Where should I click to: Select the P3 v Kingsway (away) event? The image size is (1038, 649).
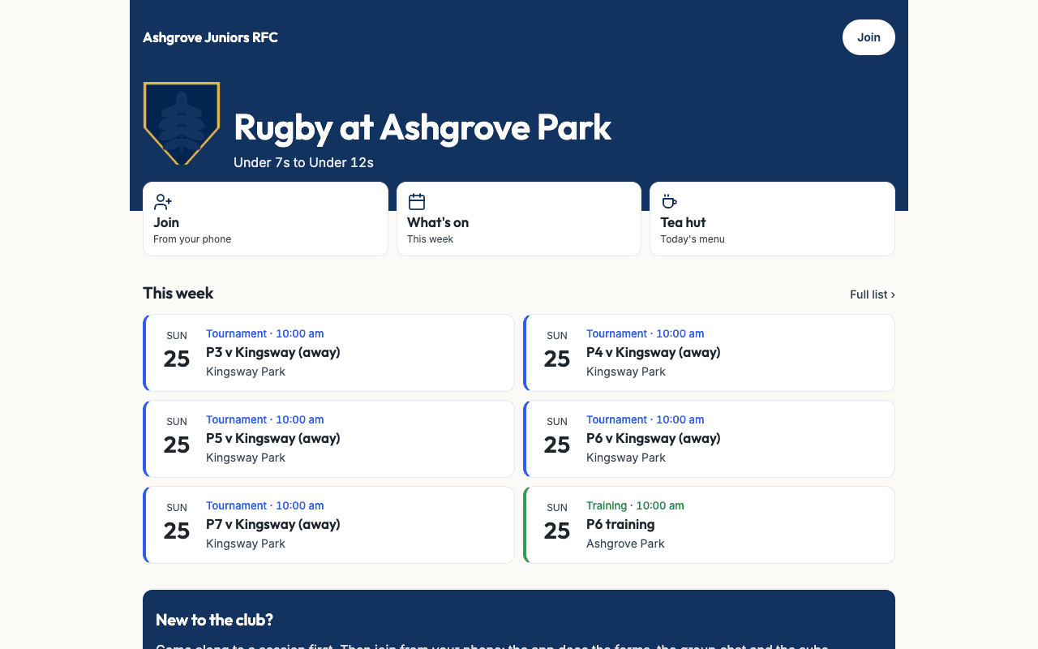[x=328, y=353]
